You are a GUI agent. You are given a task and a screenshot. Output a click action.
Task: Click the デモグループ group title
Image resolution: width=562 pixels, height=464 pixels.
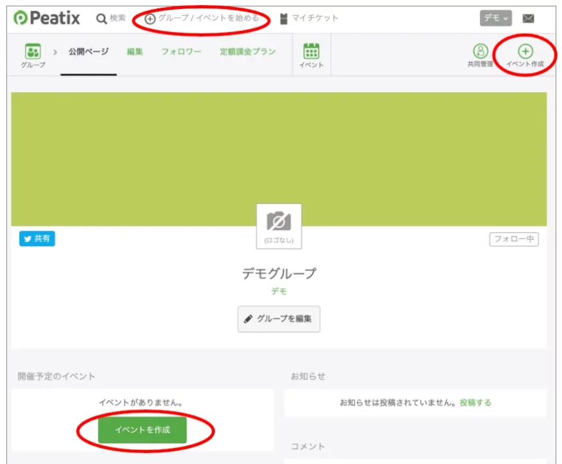coord(279,273)
